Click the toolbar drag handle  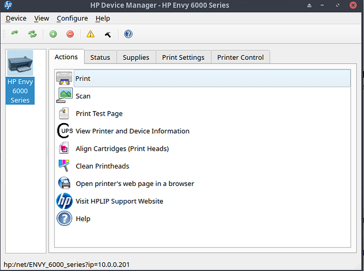pos(4,34)
